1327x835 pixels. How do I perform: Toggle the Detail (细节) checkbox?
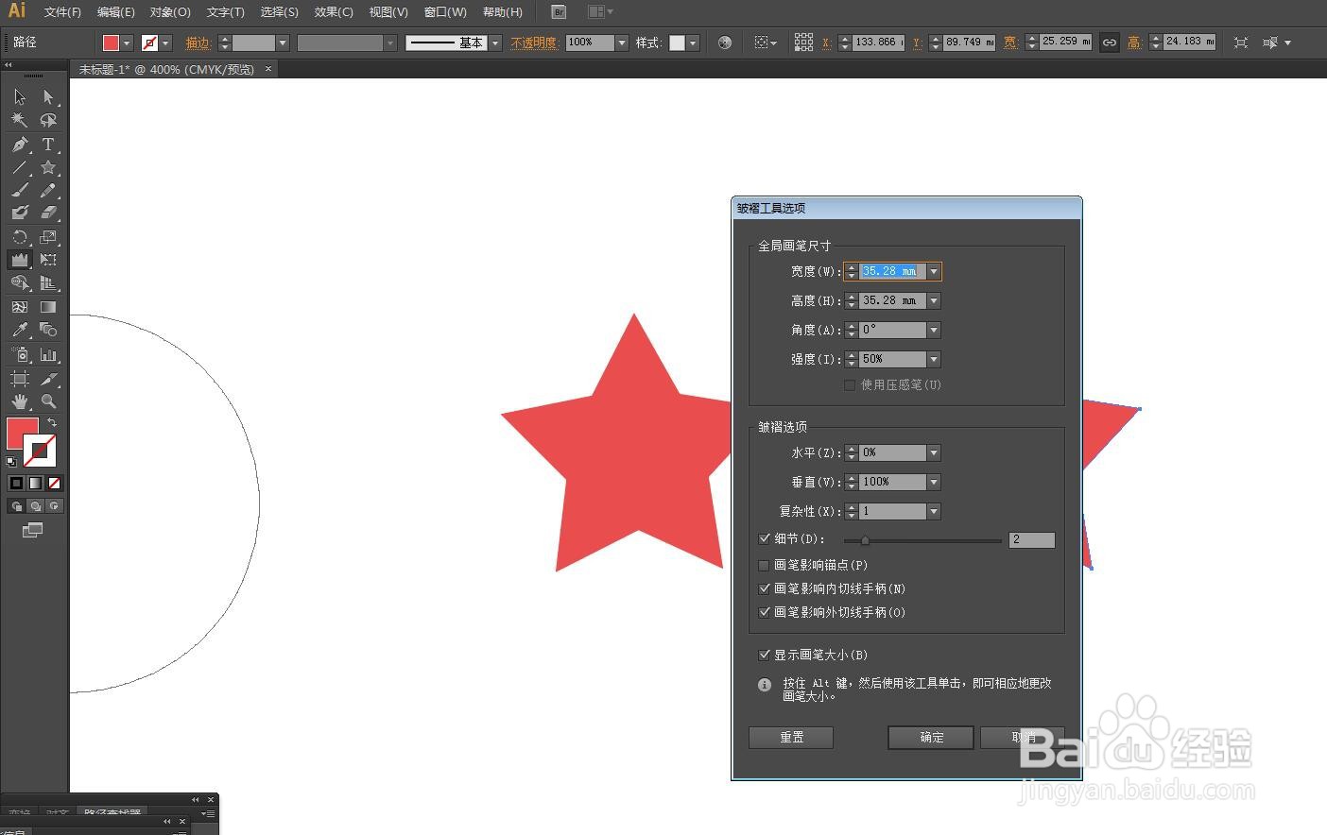click(x=765, y=538)
